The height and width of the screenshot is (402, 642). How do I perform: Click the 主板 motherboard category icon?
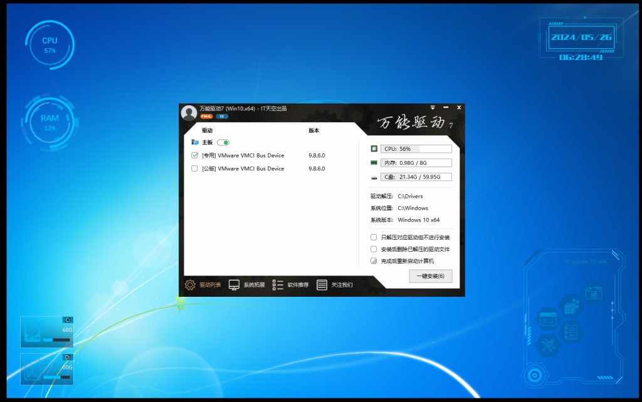pos(194,143)
